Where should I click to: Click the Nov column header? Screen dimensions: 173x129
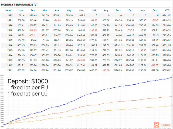pyautogui.click(x=143, y=10)
